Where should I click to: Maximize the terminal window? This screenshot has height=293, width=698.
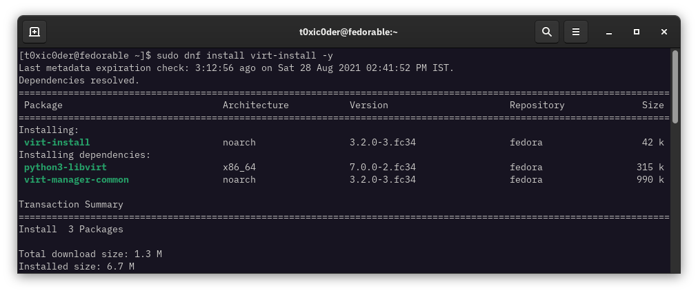pyautogui.click(x=637, y=32)
